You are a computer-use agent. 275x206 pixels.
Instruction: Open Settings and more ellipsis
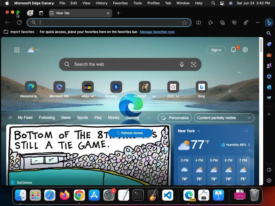point(258,23)
